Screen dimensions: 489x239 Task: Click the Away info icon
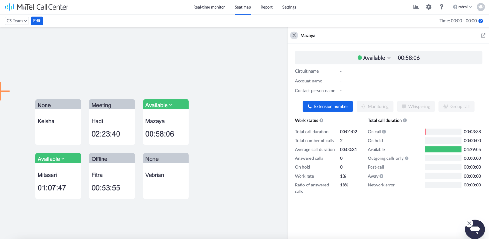pyautogui.click(x=381, y=176)
